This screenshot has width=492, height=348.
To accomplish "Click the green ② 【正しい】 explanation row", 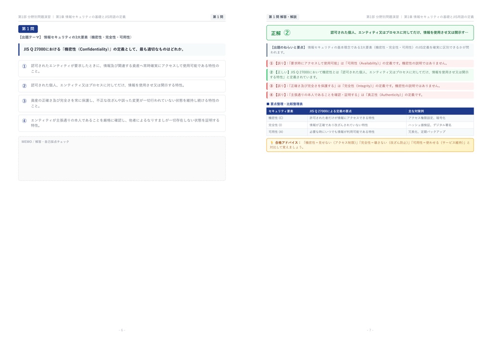I will click(x=370, y=75).
